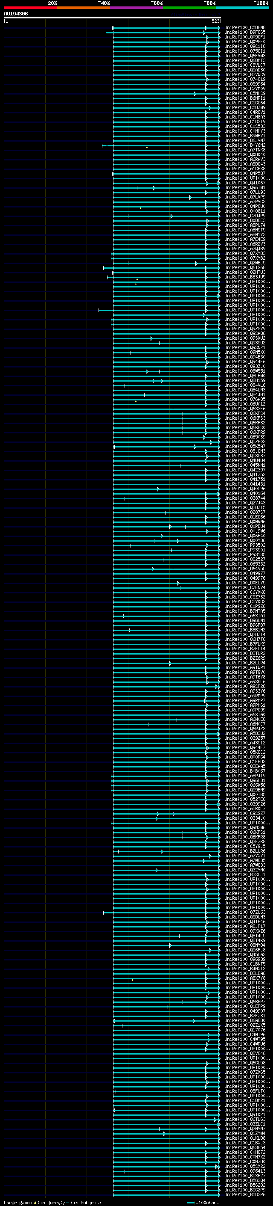The height and width of the screenshot is (1206, 273).
Task: Select the UniRef100_Q1EC66 row label
Action: point(244,517)
